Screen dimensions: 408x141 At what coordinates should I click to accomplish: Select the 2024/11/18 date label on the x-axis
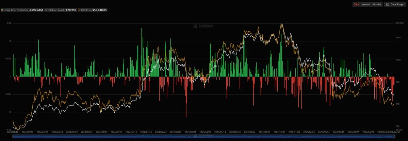tap(145, 132)
